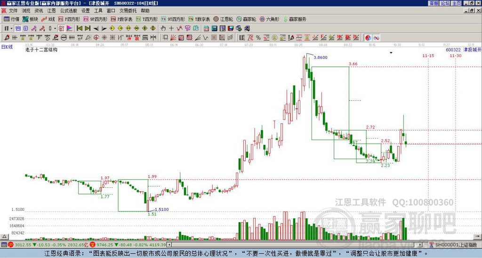Open the 9P四方形 tool
Viewport: 482px width, 258px height.
[95, 19]
